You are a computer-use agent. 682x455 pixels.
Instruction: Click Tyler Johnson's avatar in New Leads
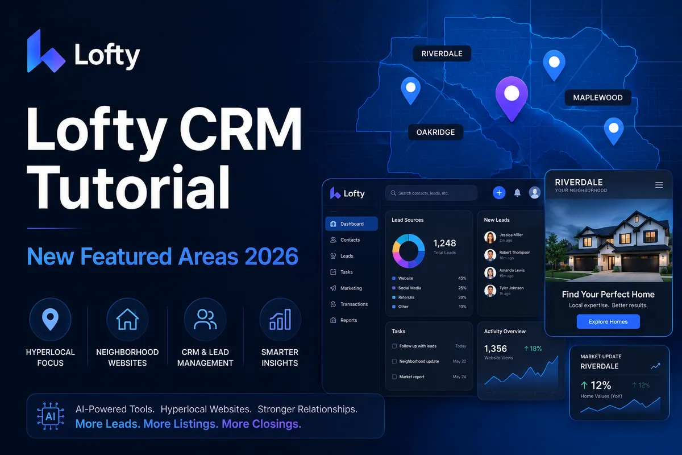click(490, 291)
